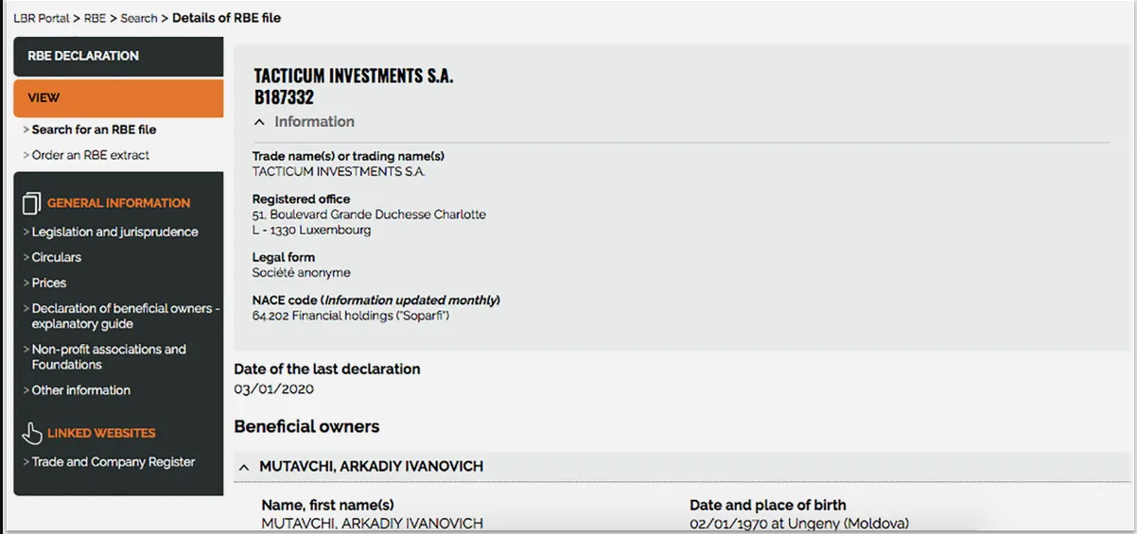Open the RBE DECLARATION menu header
1137x534 pixels.
118,56
